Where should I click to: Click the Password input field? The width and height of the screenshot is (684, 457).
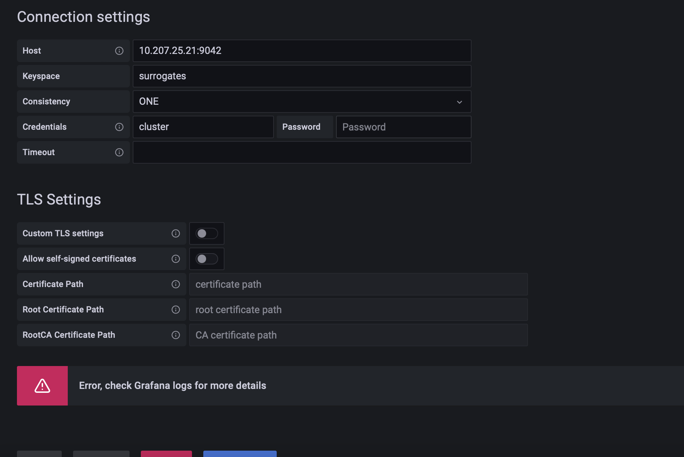click(x=403, y=127)
